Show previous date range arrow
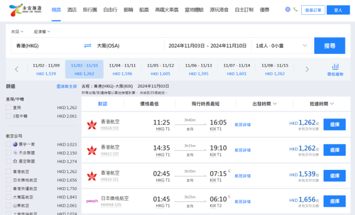The height and width of the screenshot is (215, 355). pyautogui.click(x=17, y=69)
